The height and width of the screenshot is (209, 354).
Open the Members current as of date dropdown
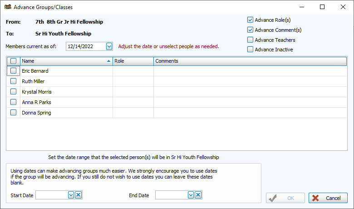coord(109,46)
